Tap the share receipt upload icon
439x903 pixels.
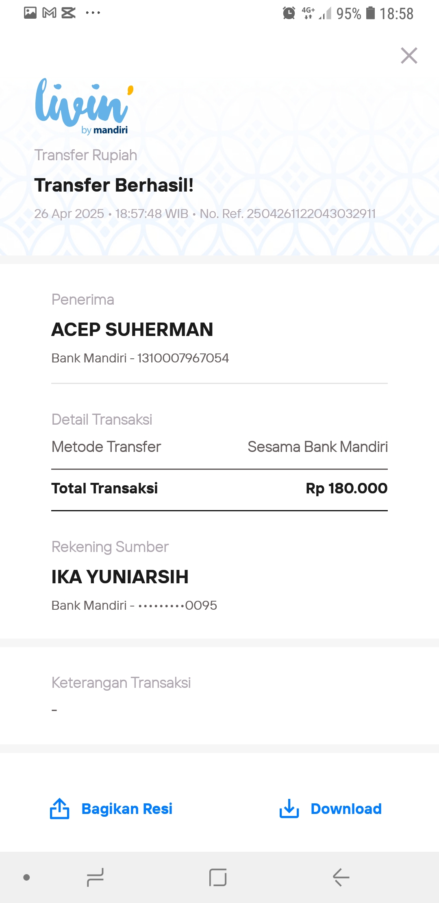[59, 808]
